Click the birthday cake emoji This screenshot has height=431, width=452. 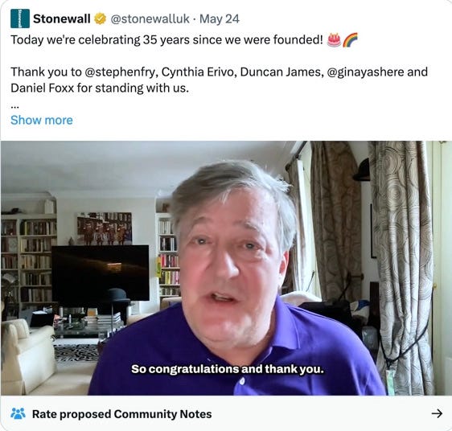334,39
